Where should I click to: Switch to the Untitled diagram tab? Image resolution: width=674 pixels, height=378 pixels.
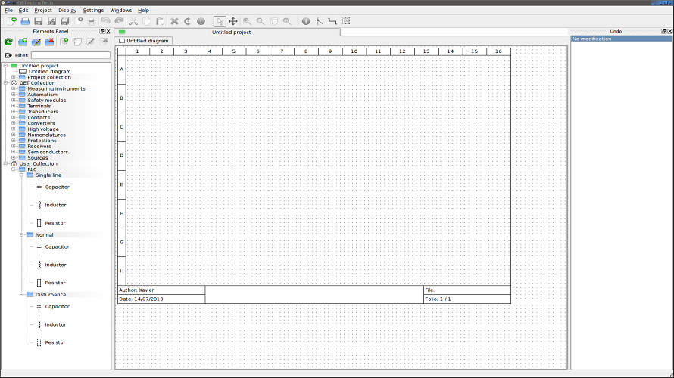(145, 41)
